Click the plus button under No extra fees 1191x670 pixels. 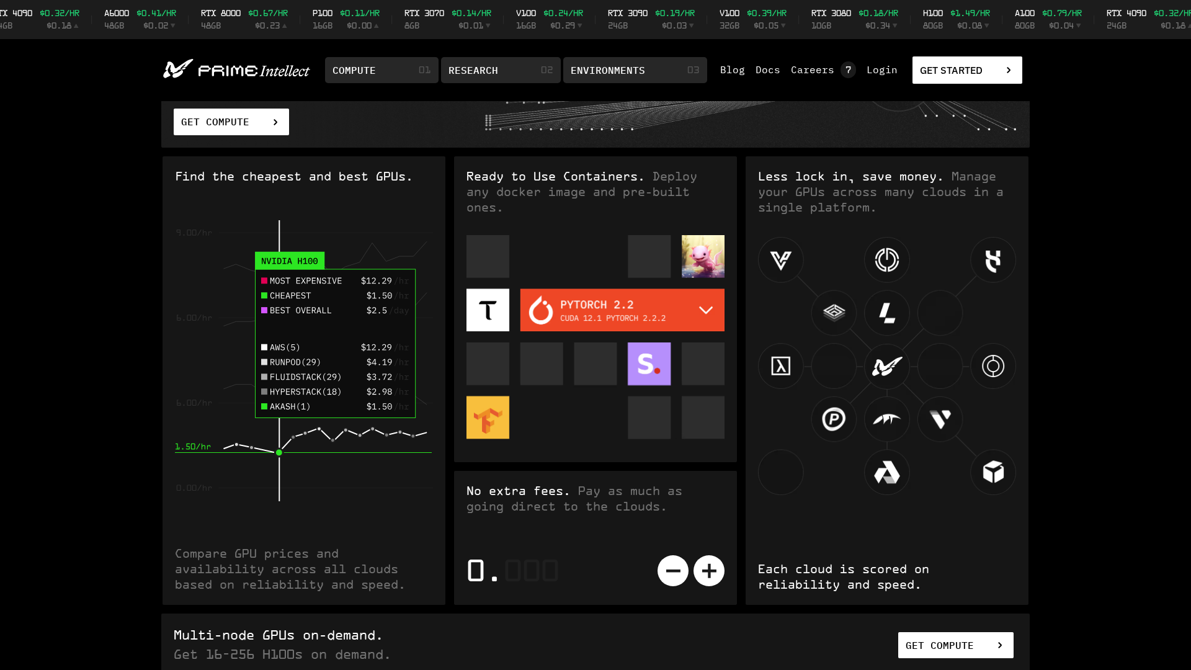(709, 571)
